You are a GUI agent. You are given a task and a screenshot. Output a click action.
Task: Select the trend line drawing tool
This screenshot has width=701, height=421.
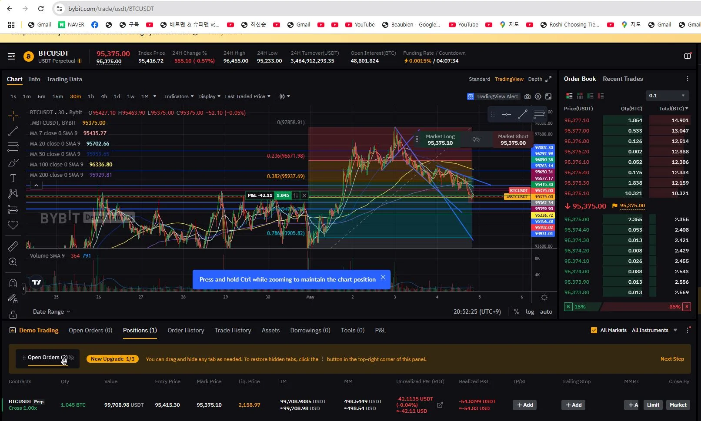pos(13,131)
